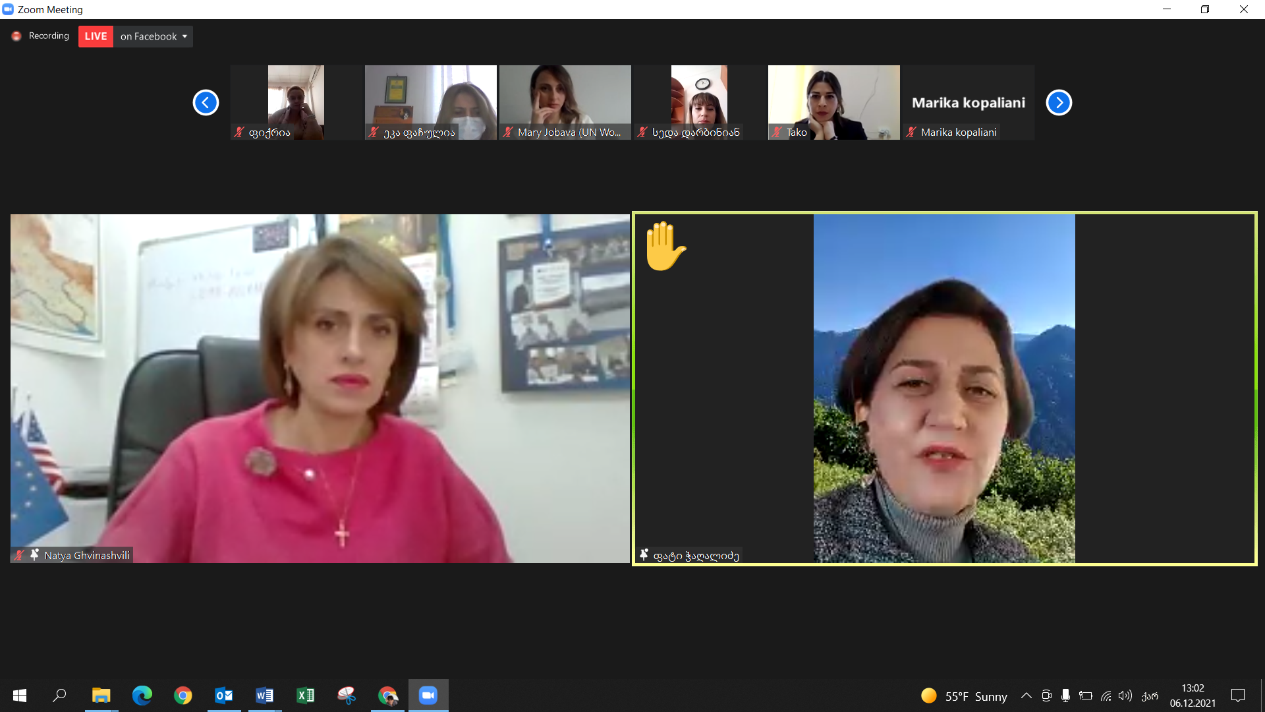Image resolution: width=1265 pixels, height=712 pixels.
Task: Click muted mic icon on Tako thumbnail
Action: [x=777, y=133]
